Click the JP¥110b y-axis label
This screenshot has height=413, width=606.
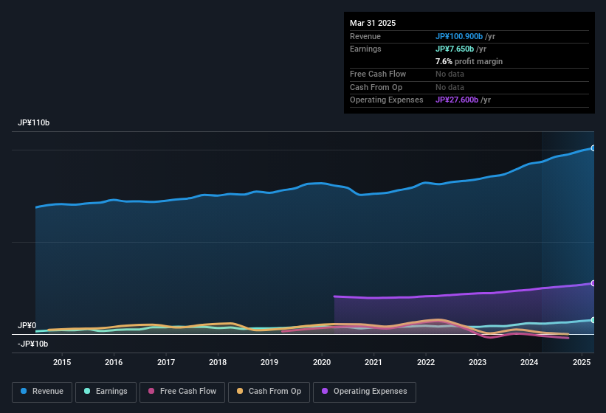(34, 122)
